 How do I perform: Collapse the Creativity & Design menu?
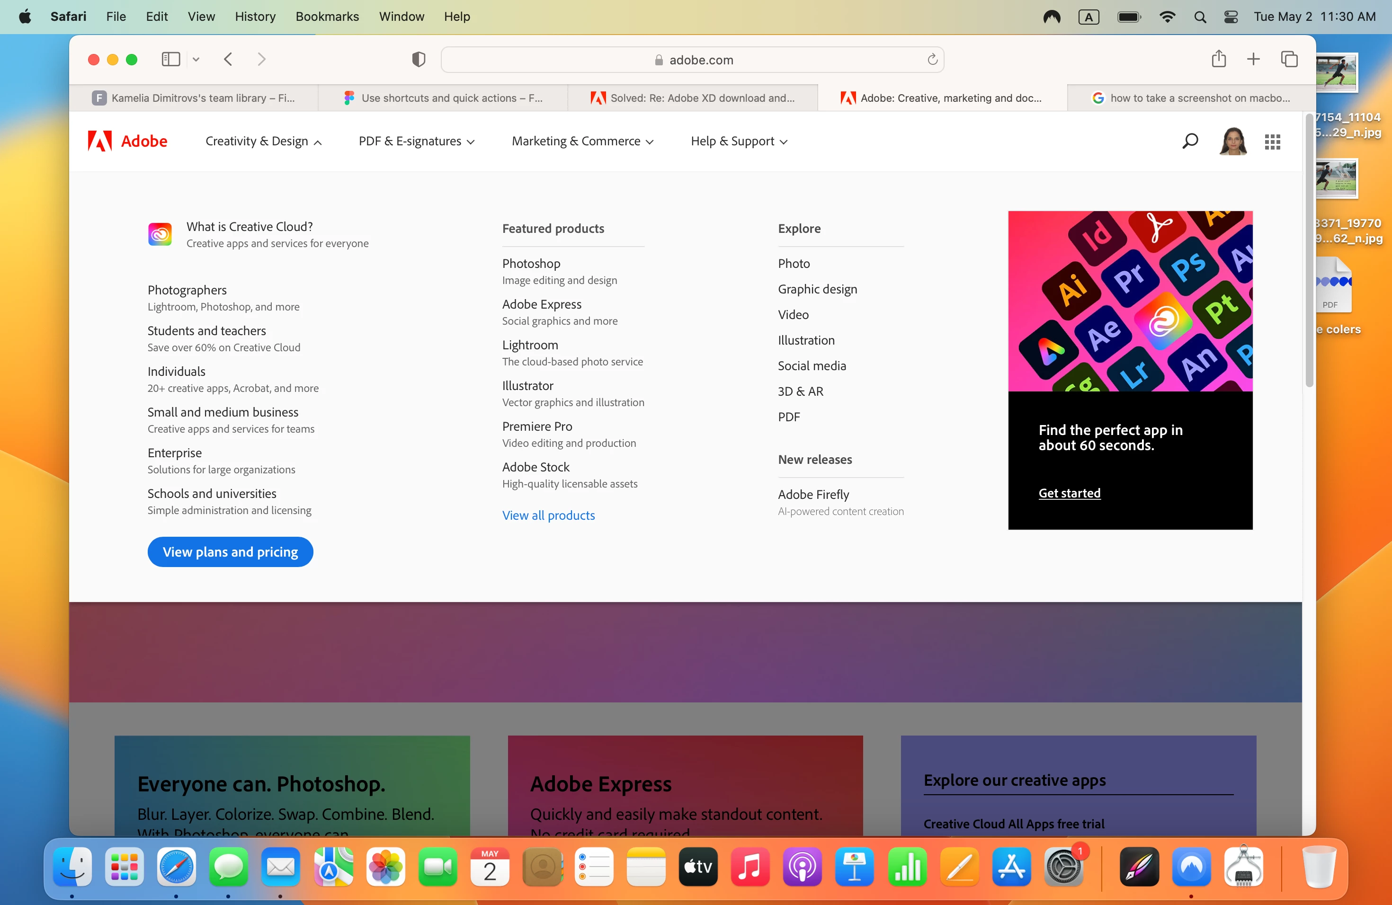tap(263, 141)
